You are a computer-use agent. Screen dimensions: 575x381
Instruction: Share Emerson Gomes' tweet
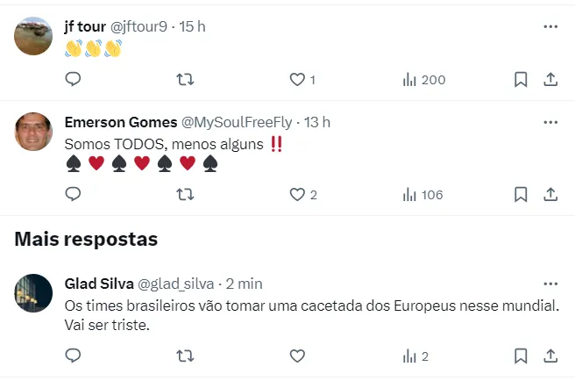[550, 194]
